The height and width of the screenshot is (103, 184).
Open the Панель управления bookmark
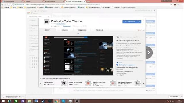[69, 7]
